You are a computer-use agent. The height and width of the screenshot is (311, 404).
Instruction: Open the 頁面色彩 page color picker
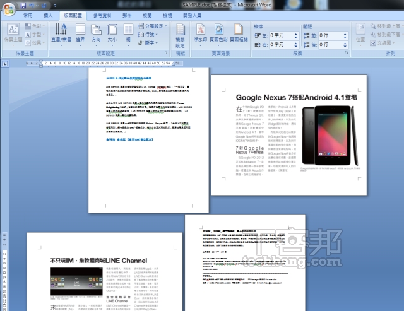pos(218,35)
